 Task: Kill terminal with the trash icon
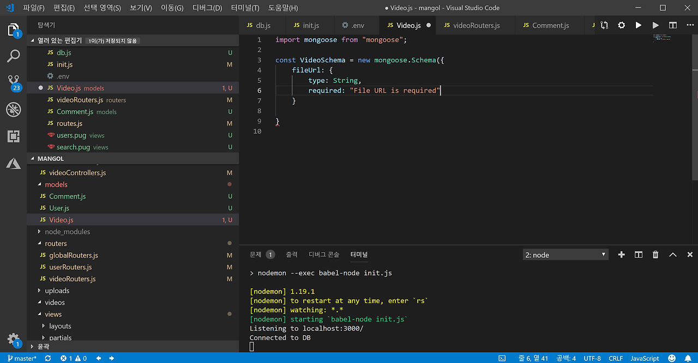tap(655, 254)
